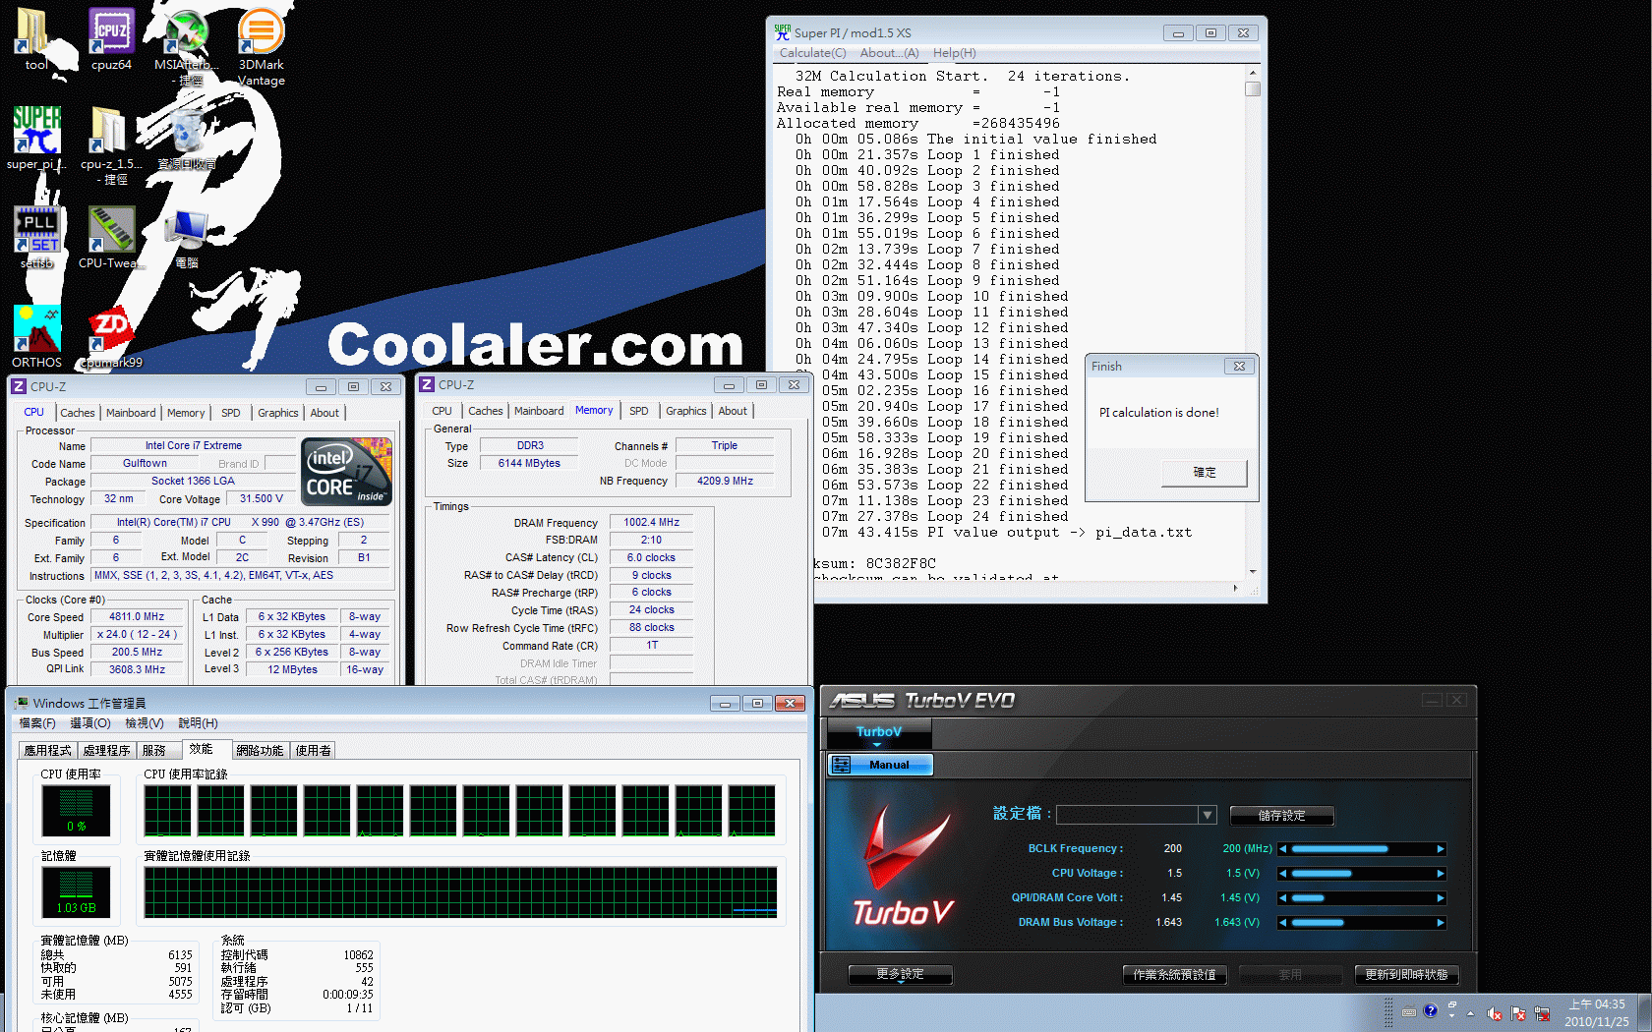Click keyboard icon in system tray
This screenshot has height=1032, width=1652.
pyautogui.click(x=1408, y=1012)
